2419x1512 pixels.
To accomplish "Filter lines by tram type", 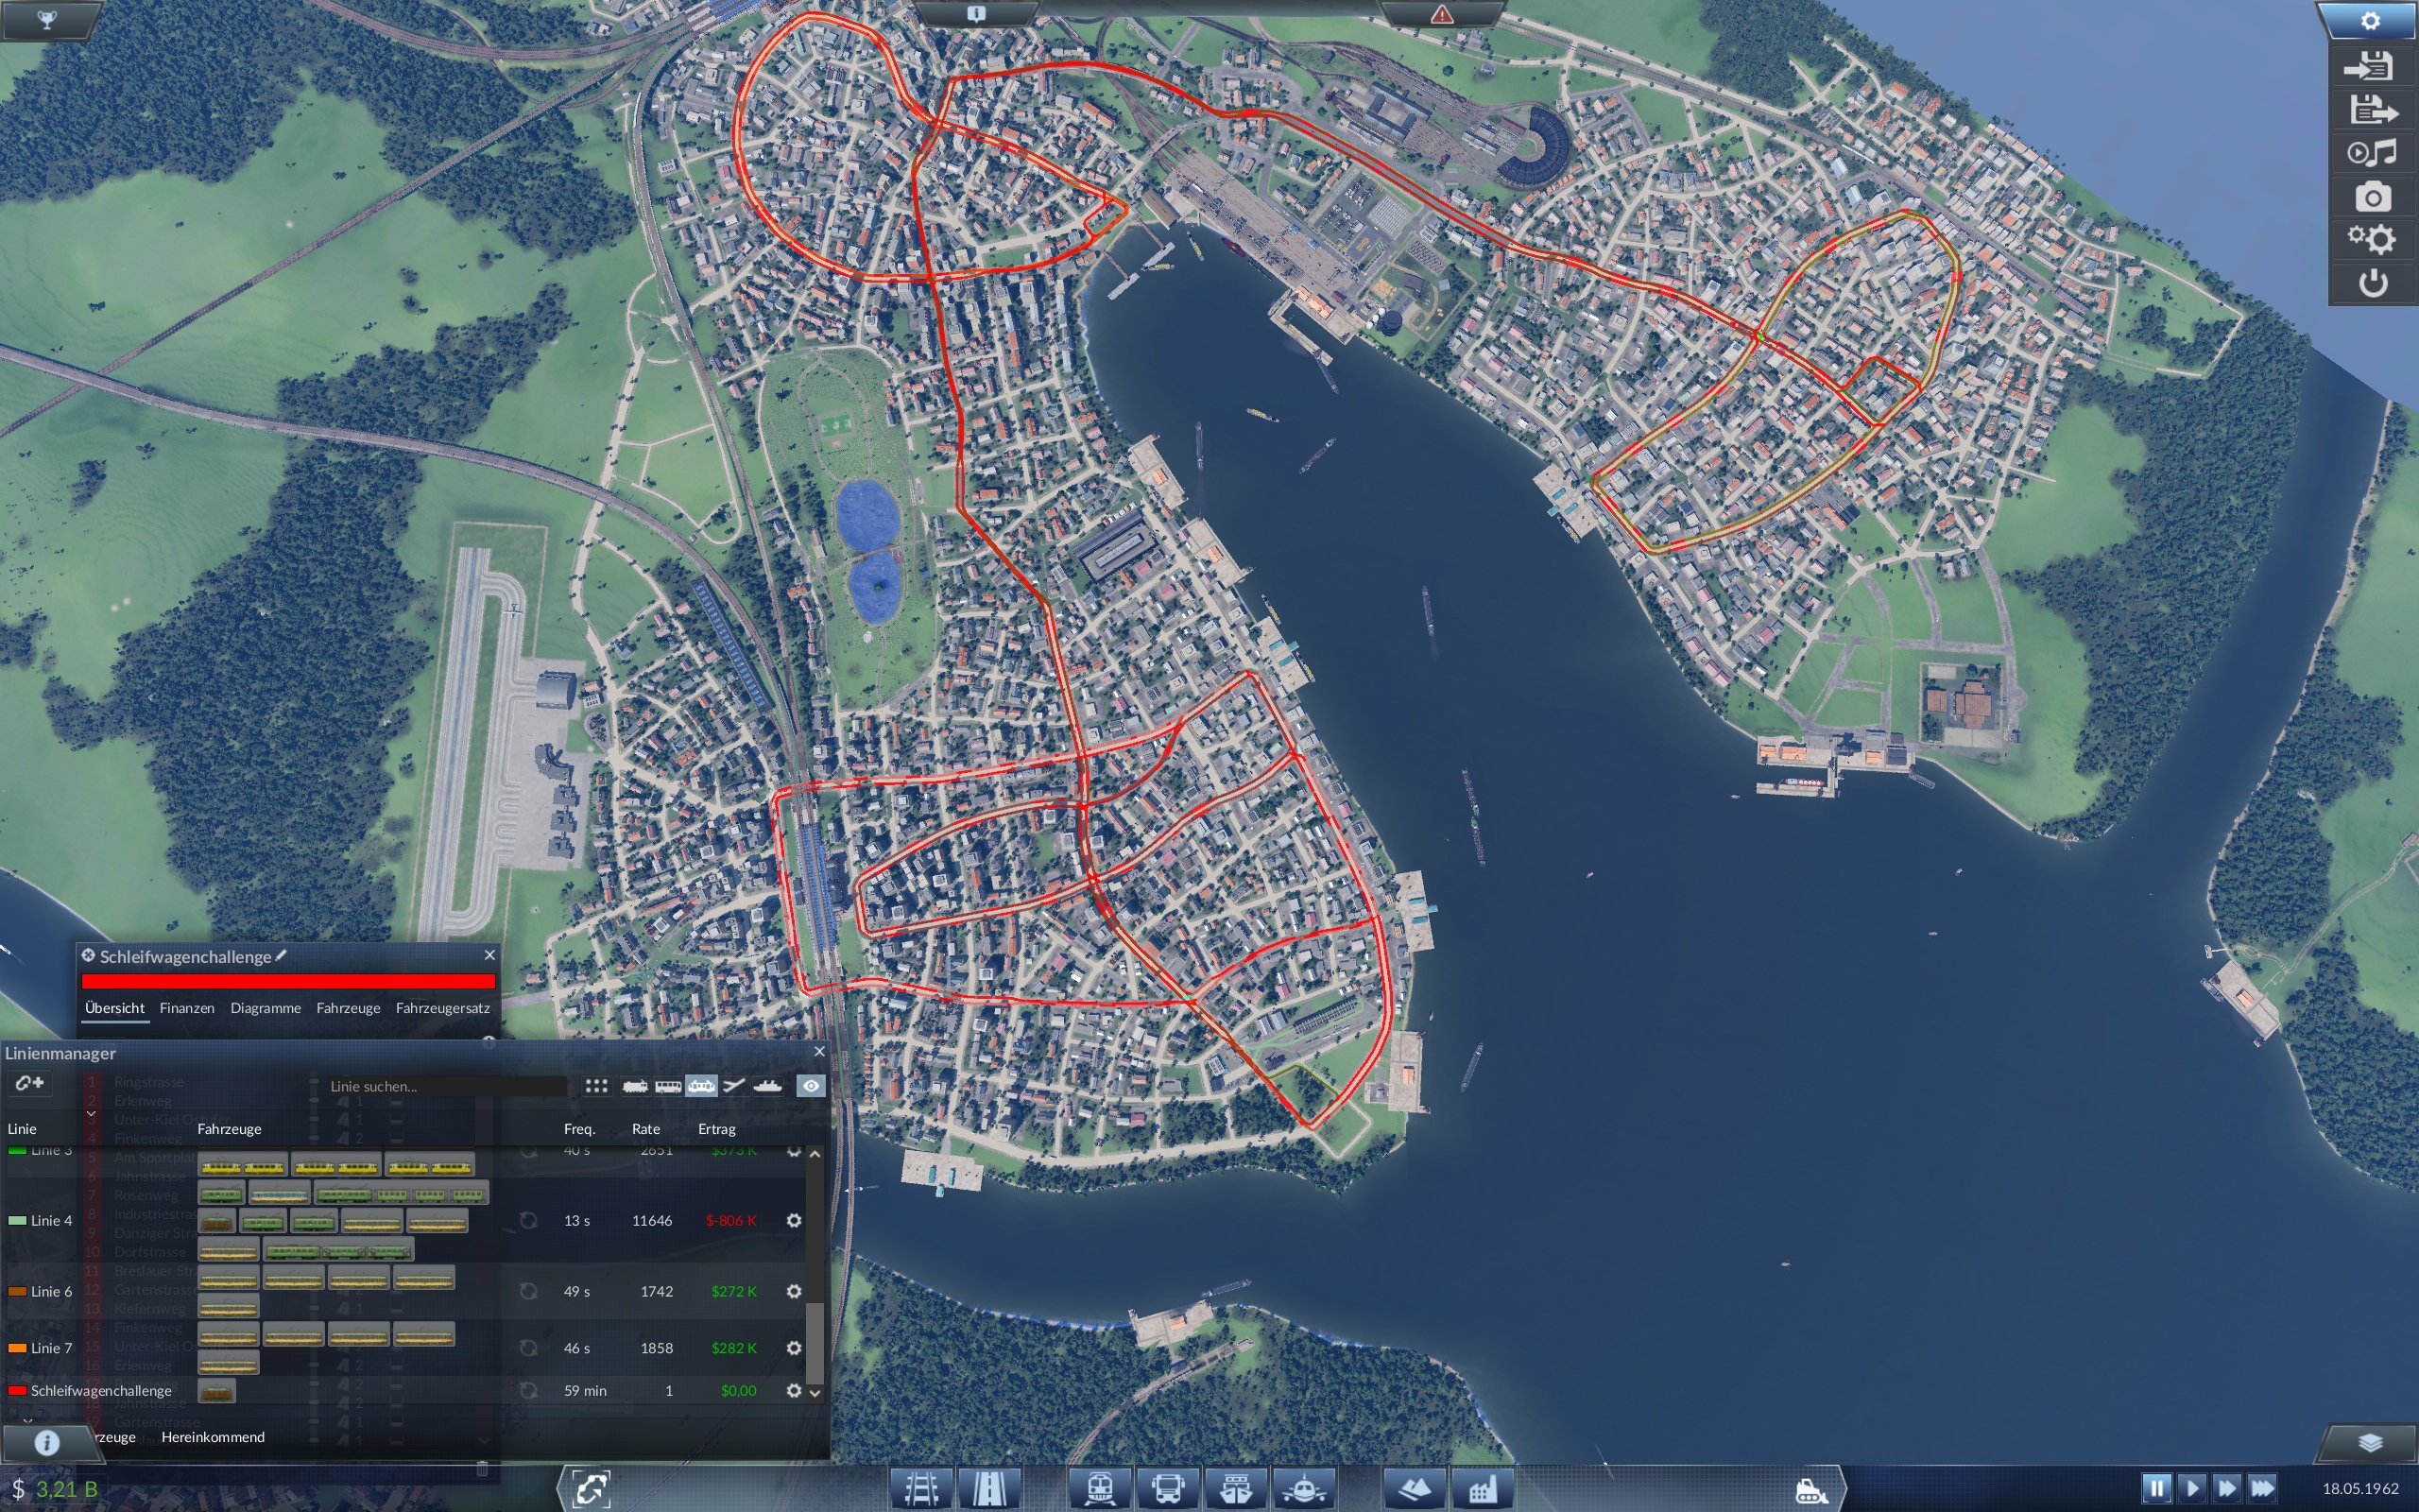I will coord(701,1086).
